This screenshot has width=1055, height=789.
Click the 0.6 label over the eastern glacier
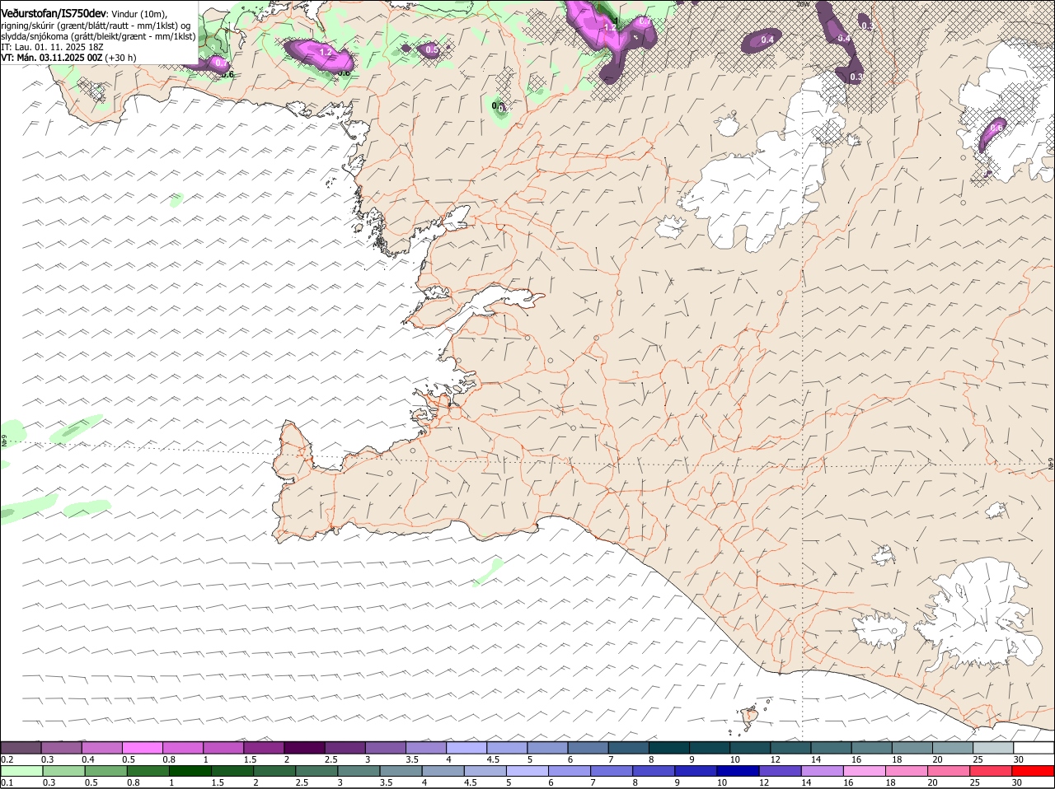[996, 128]
